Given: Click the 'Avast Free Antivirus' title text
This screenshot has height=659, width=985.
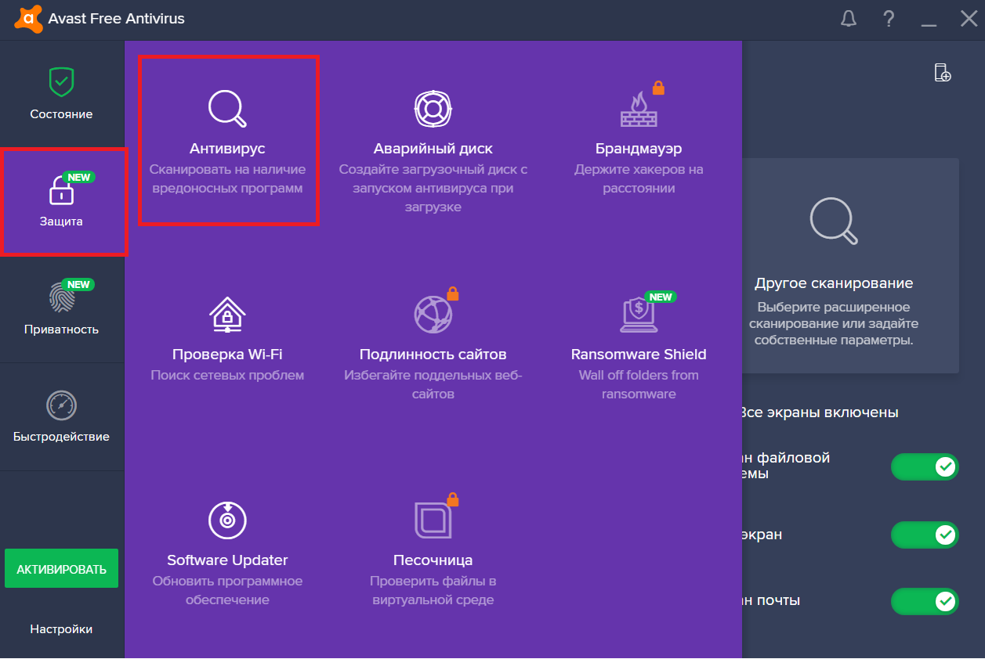Looking at the screenshot, I should (x=117, y=19).
